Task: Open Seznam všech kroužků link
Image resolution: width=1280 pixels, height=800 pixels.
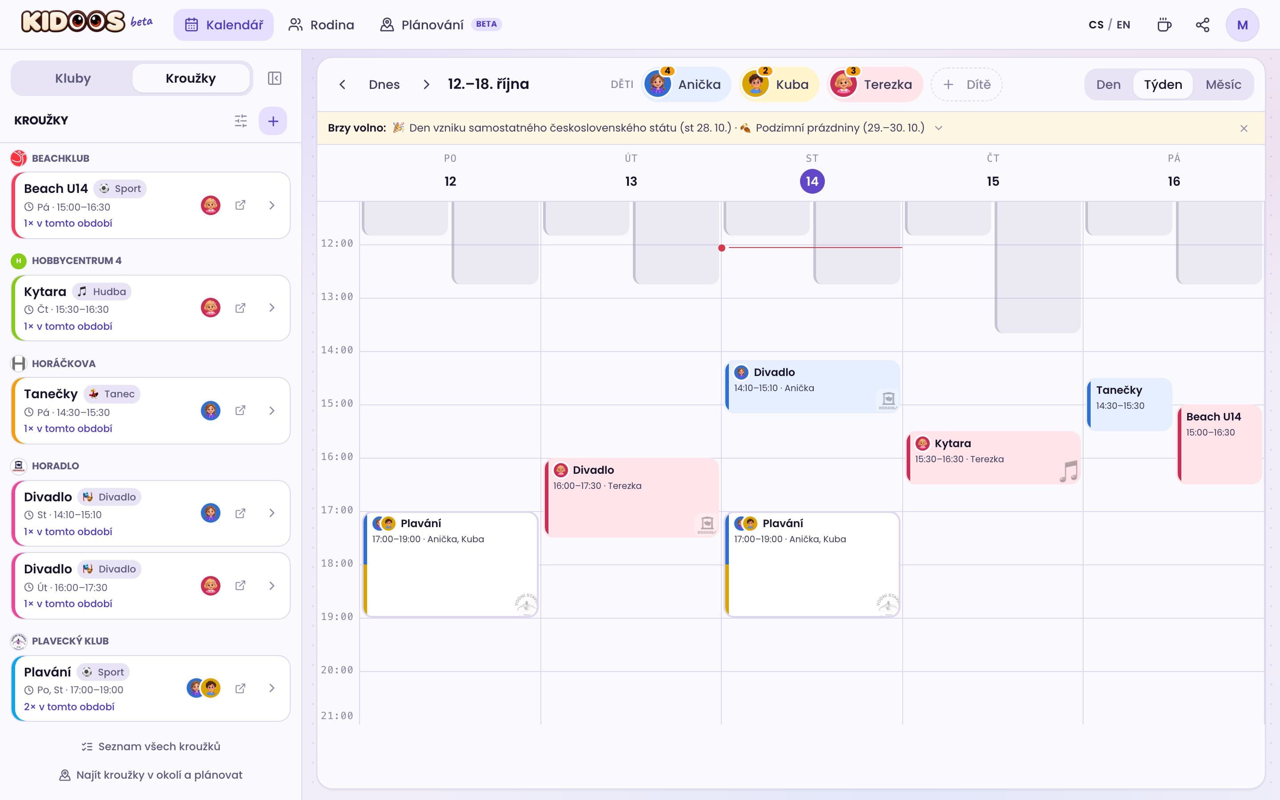Action: [151, 747]
